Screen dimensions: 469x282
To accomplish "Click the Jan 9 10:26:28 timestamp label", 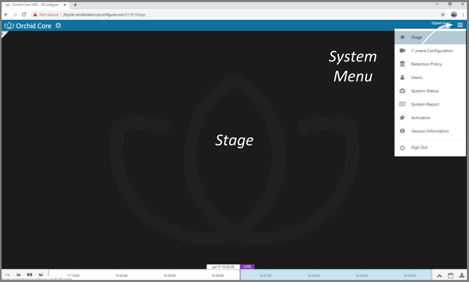I will coord(223,266).
